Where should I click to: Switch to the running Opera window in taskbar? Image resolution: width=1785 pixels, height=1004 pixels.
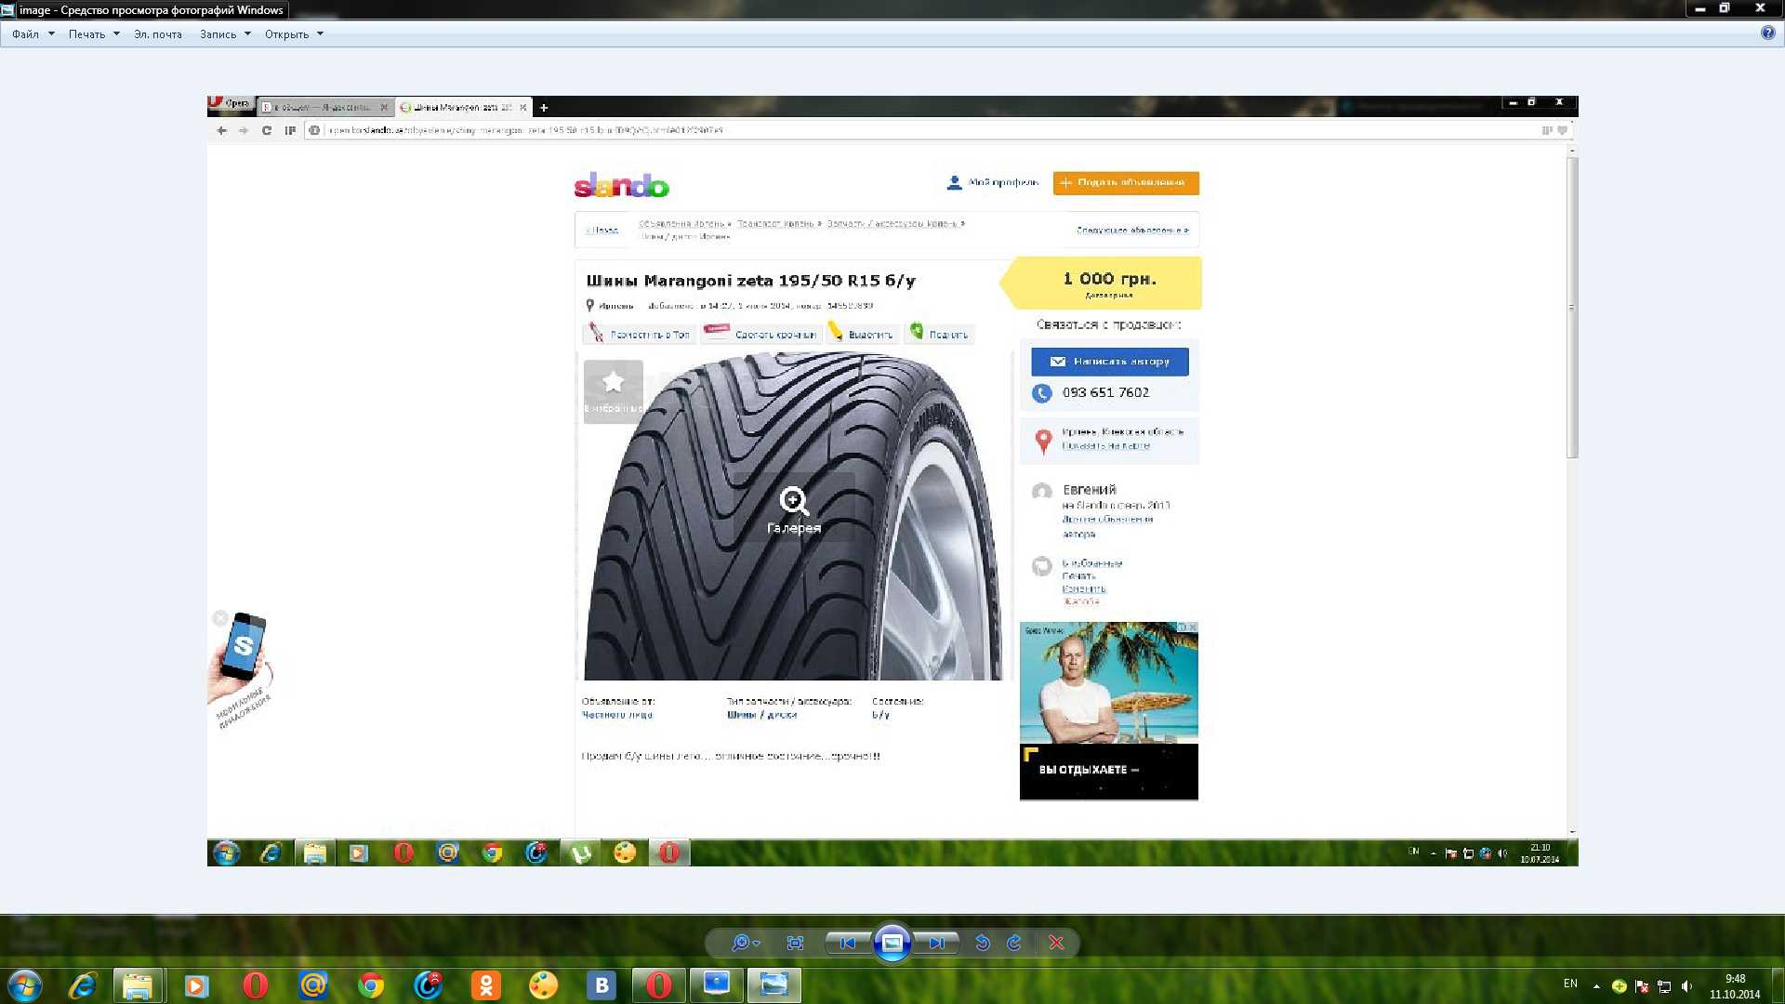point(659,985)
